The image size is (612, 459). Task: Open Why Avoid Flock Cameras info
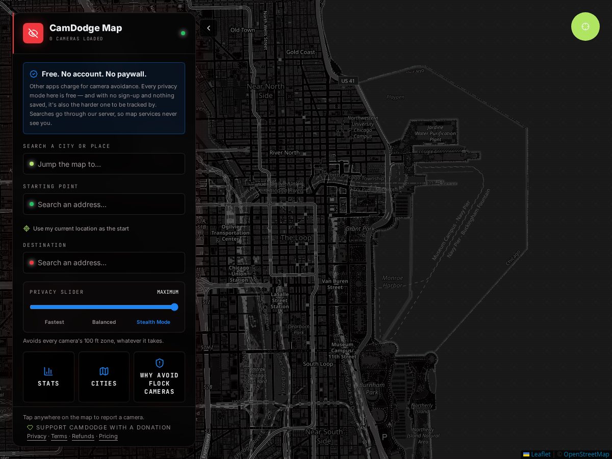159,377
